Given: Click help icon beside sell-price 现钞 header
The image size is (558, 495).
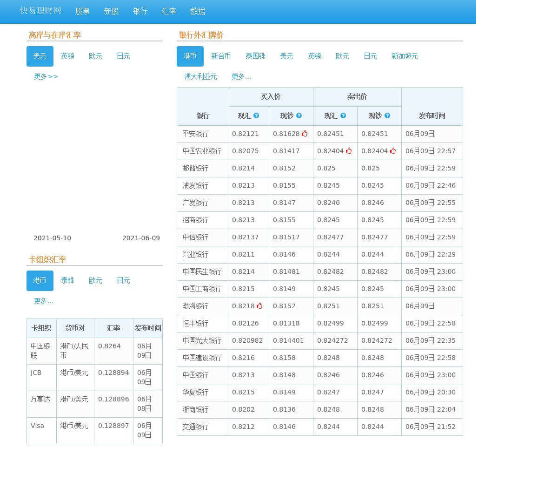Looking at the screenshot, I should coord(387,115).
